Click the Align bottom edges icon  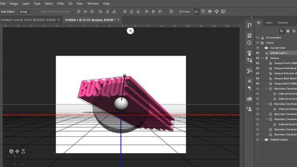92,12
